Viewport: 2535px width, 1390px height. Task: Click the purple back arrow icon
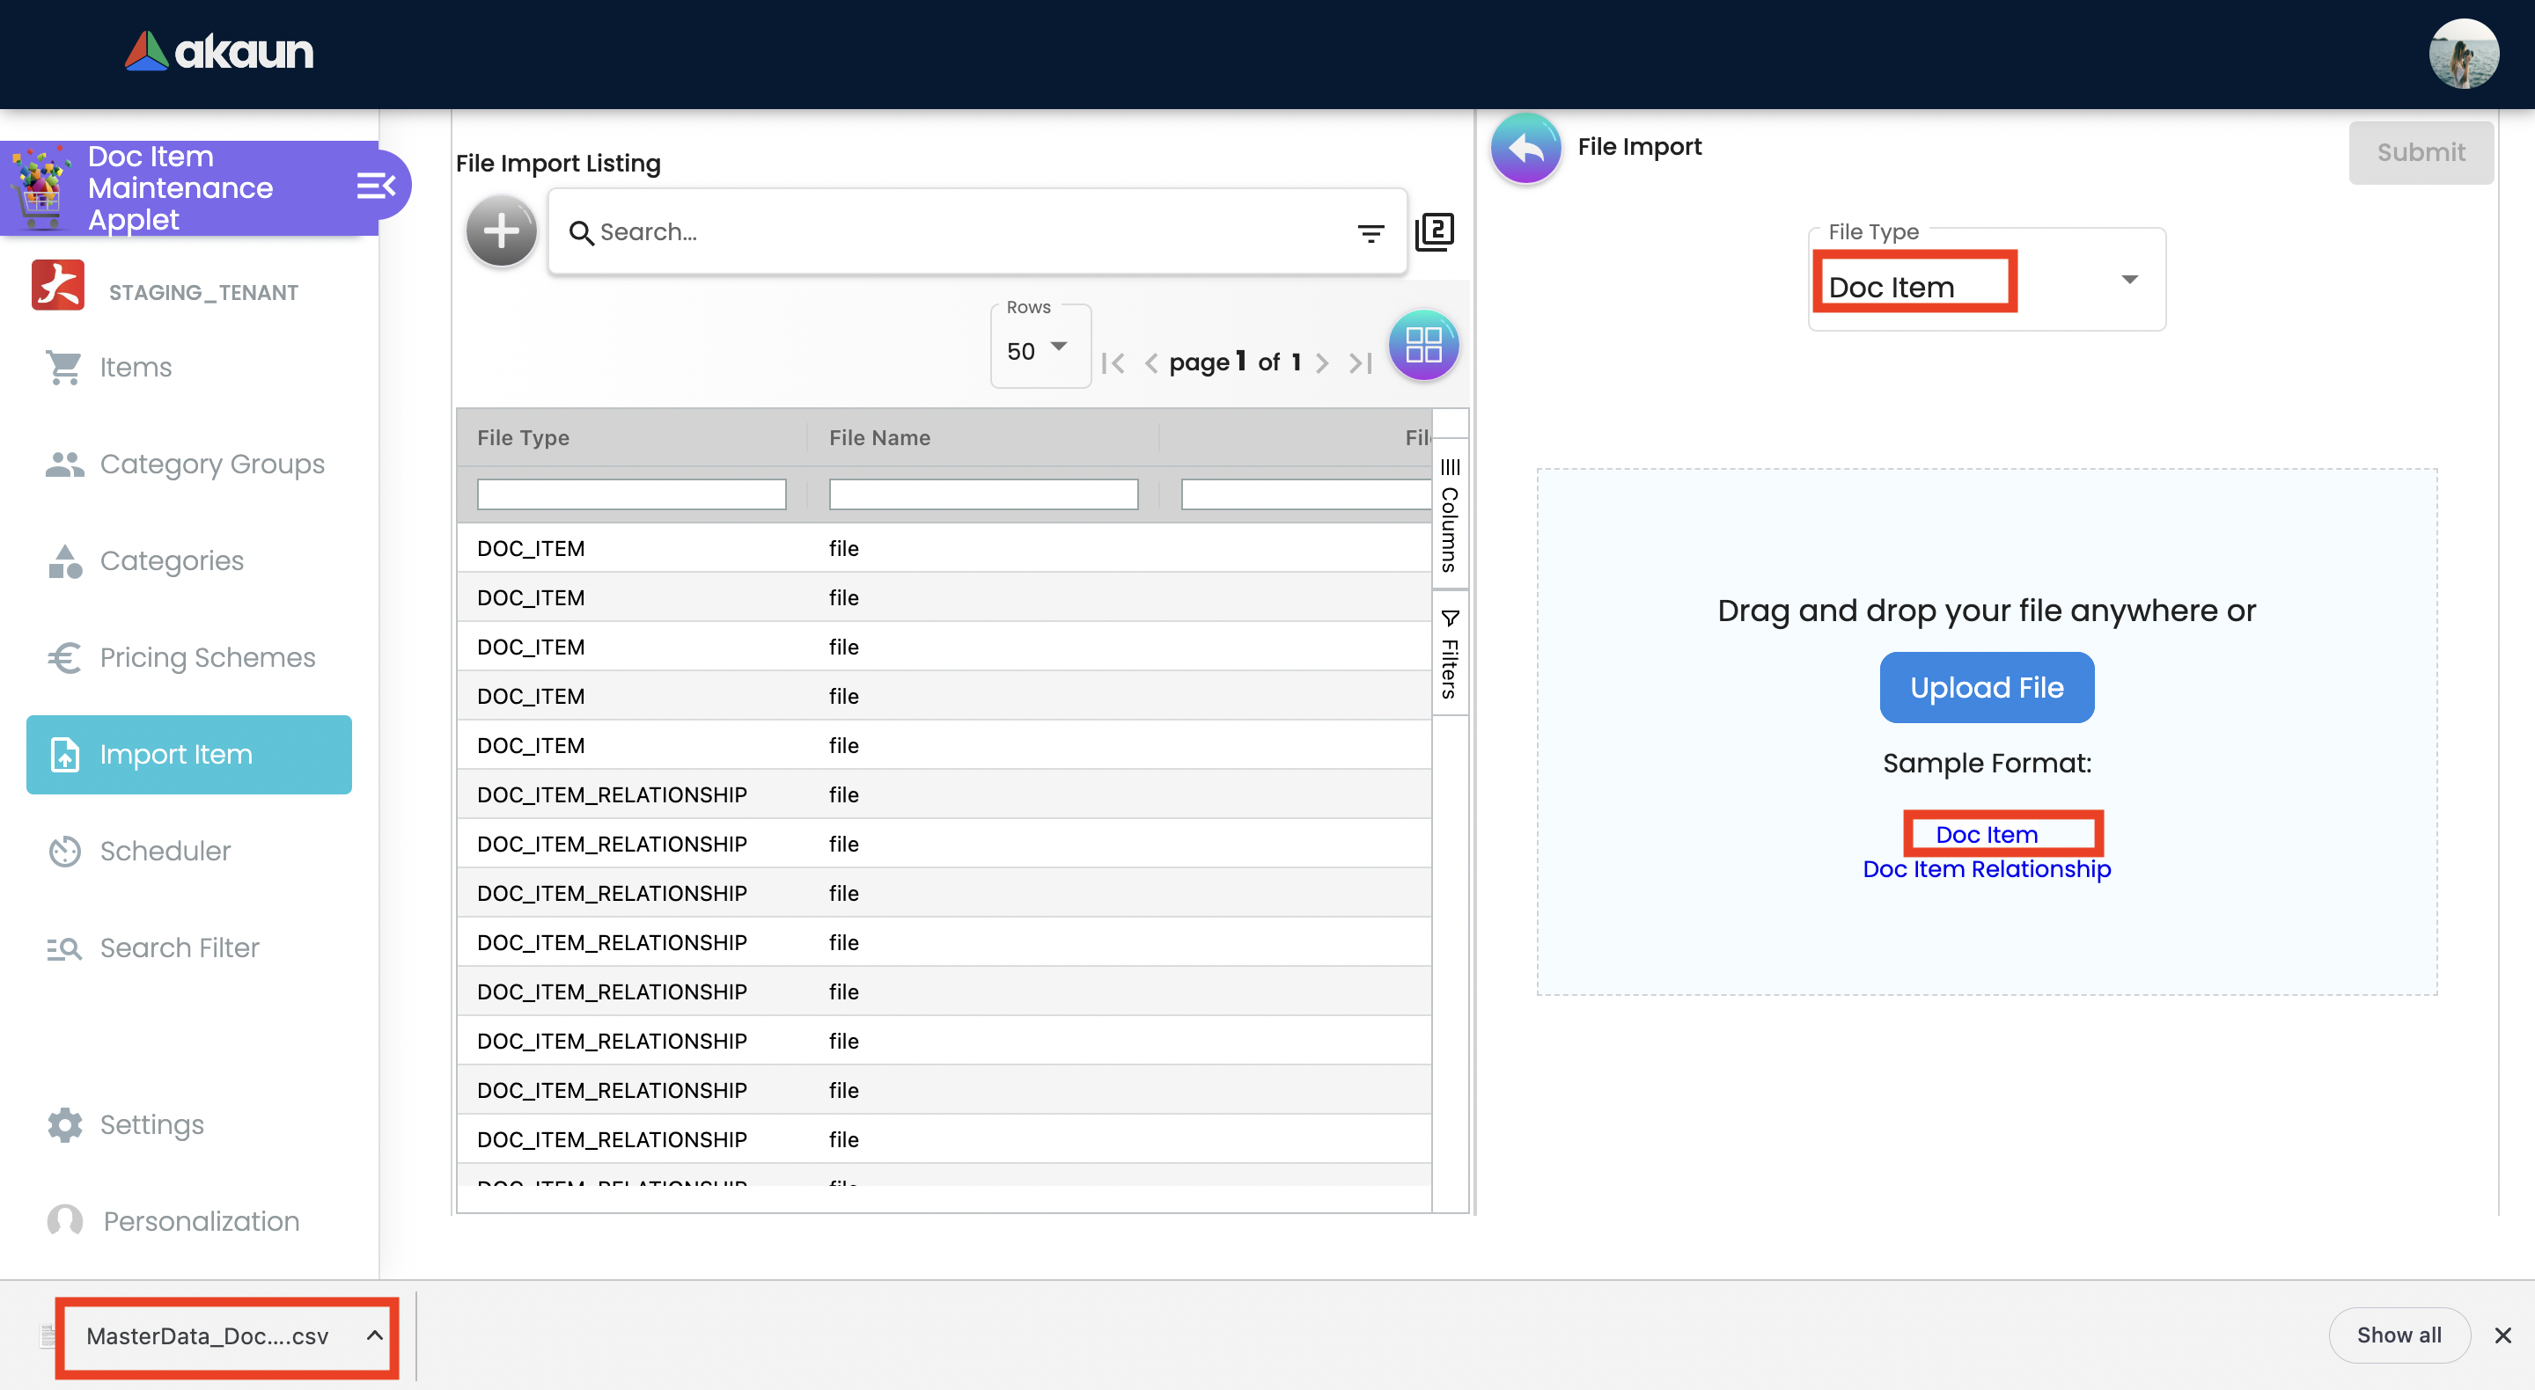[1525, 149]
